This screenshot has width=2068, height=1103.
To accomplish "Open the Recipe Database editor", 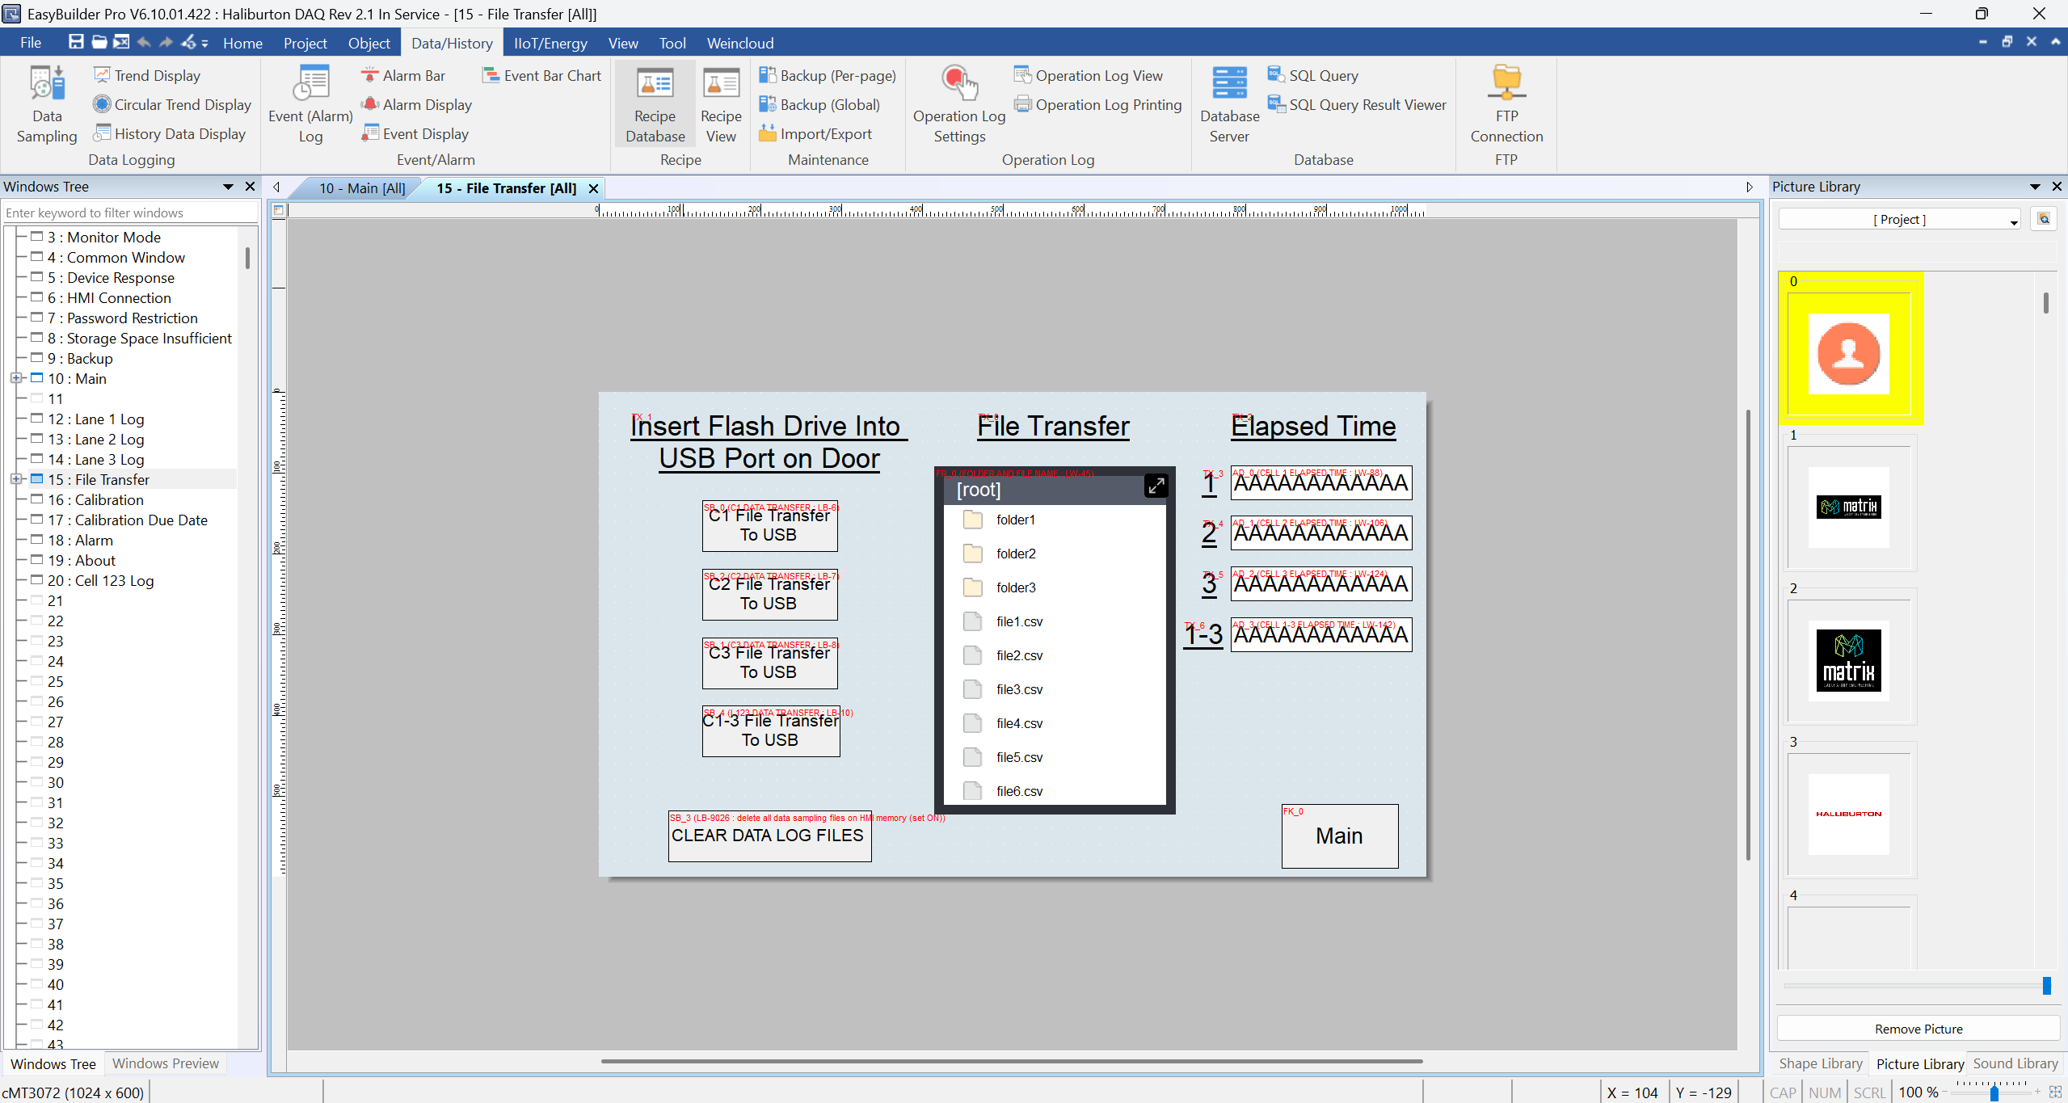I will click(x=654, y=103).
